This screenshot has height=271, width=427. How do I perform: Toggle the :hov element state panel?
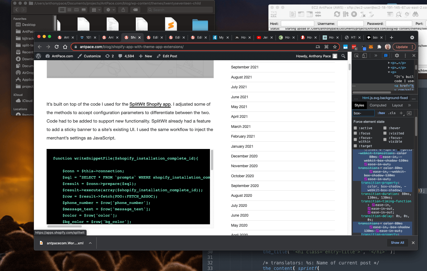[381, 113]
